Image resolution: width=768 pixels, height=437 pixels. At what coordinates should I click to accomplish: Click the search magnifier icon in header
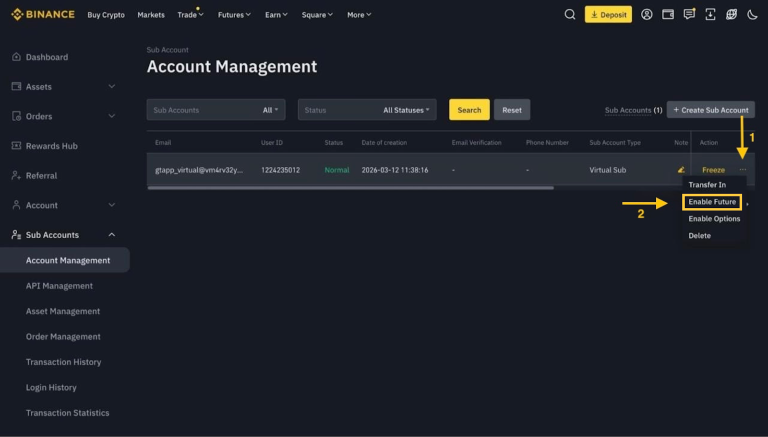pyautogui.click(x=570, y=14)
